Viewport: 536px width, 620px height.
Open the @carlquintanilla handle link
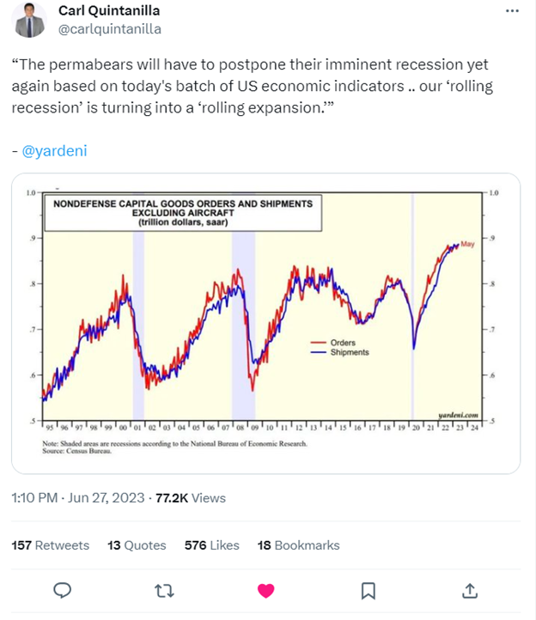109,28
